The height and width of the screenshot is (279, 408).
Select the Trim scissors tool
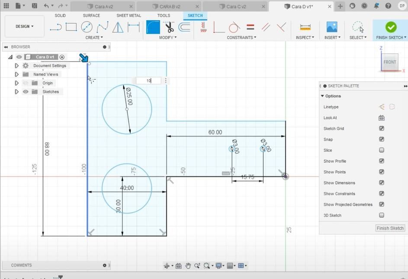click(x=169, y=27)
